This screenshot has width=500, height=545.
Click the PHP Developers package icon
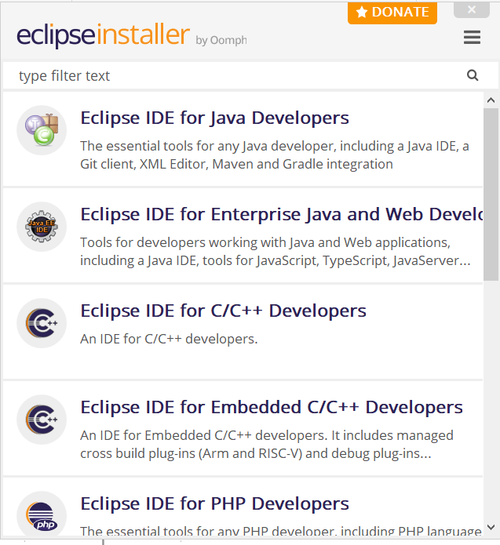coord(42,515)
